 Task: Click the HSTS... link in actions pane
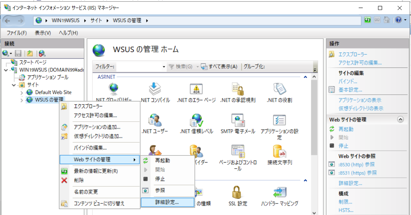coord(346,210)
